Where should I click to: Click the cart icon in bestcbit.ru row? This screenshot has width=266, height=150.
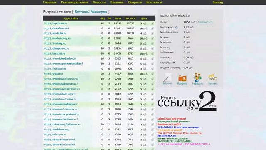click(153, 54)
